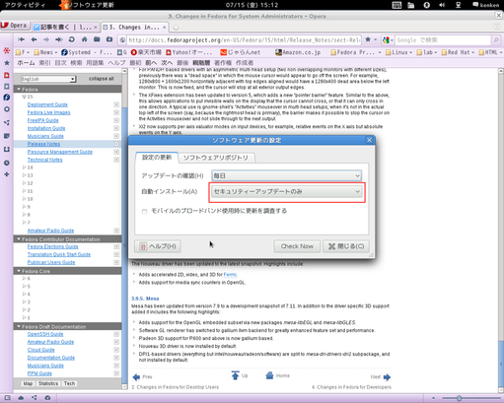Screen dimensions: 504x403
Task: Open the 自動インストール dropdown
Action: (286, 191)
